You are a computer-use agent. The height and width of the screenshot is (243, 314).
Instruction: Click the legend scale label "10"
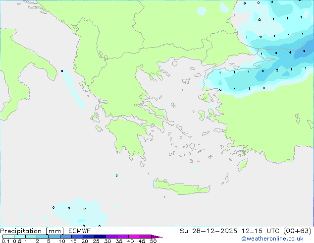click(x=62, y=241)
